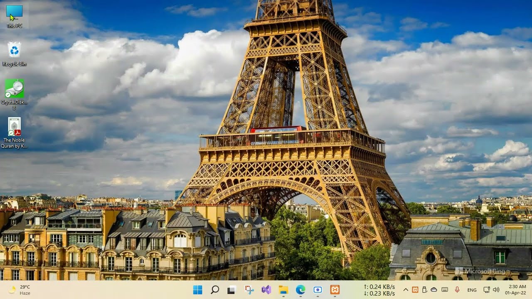This screenshot has height=299, width=532.
Task: Select the CrystalDiskInfo 8 desktop shortcut
Action: [x=15, y=95]
